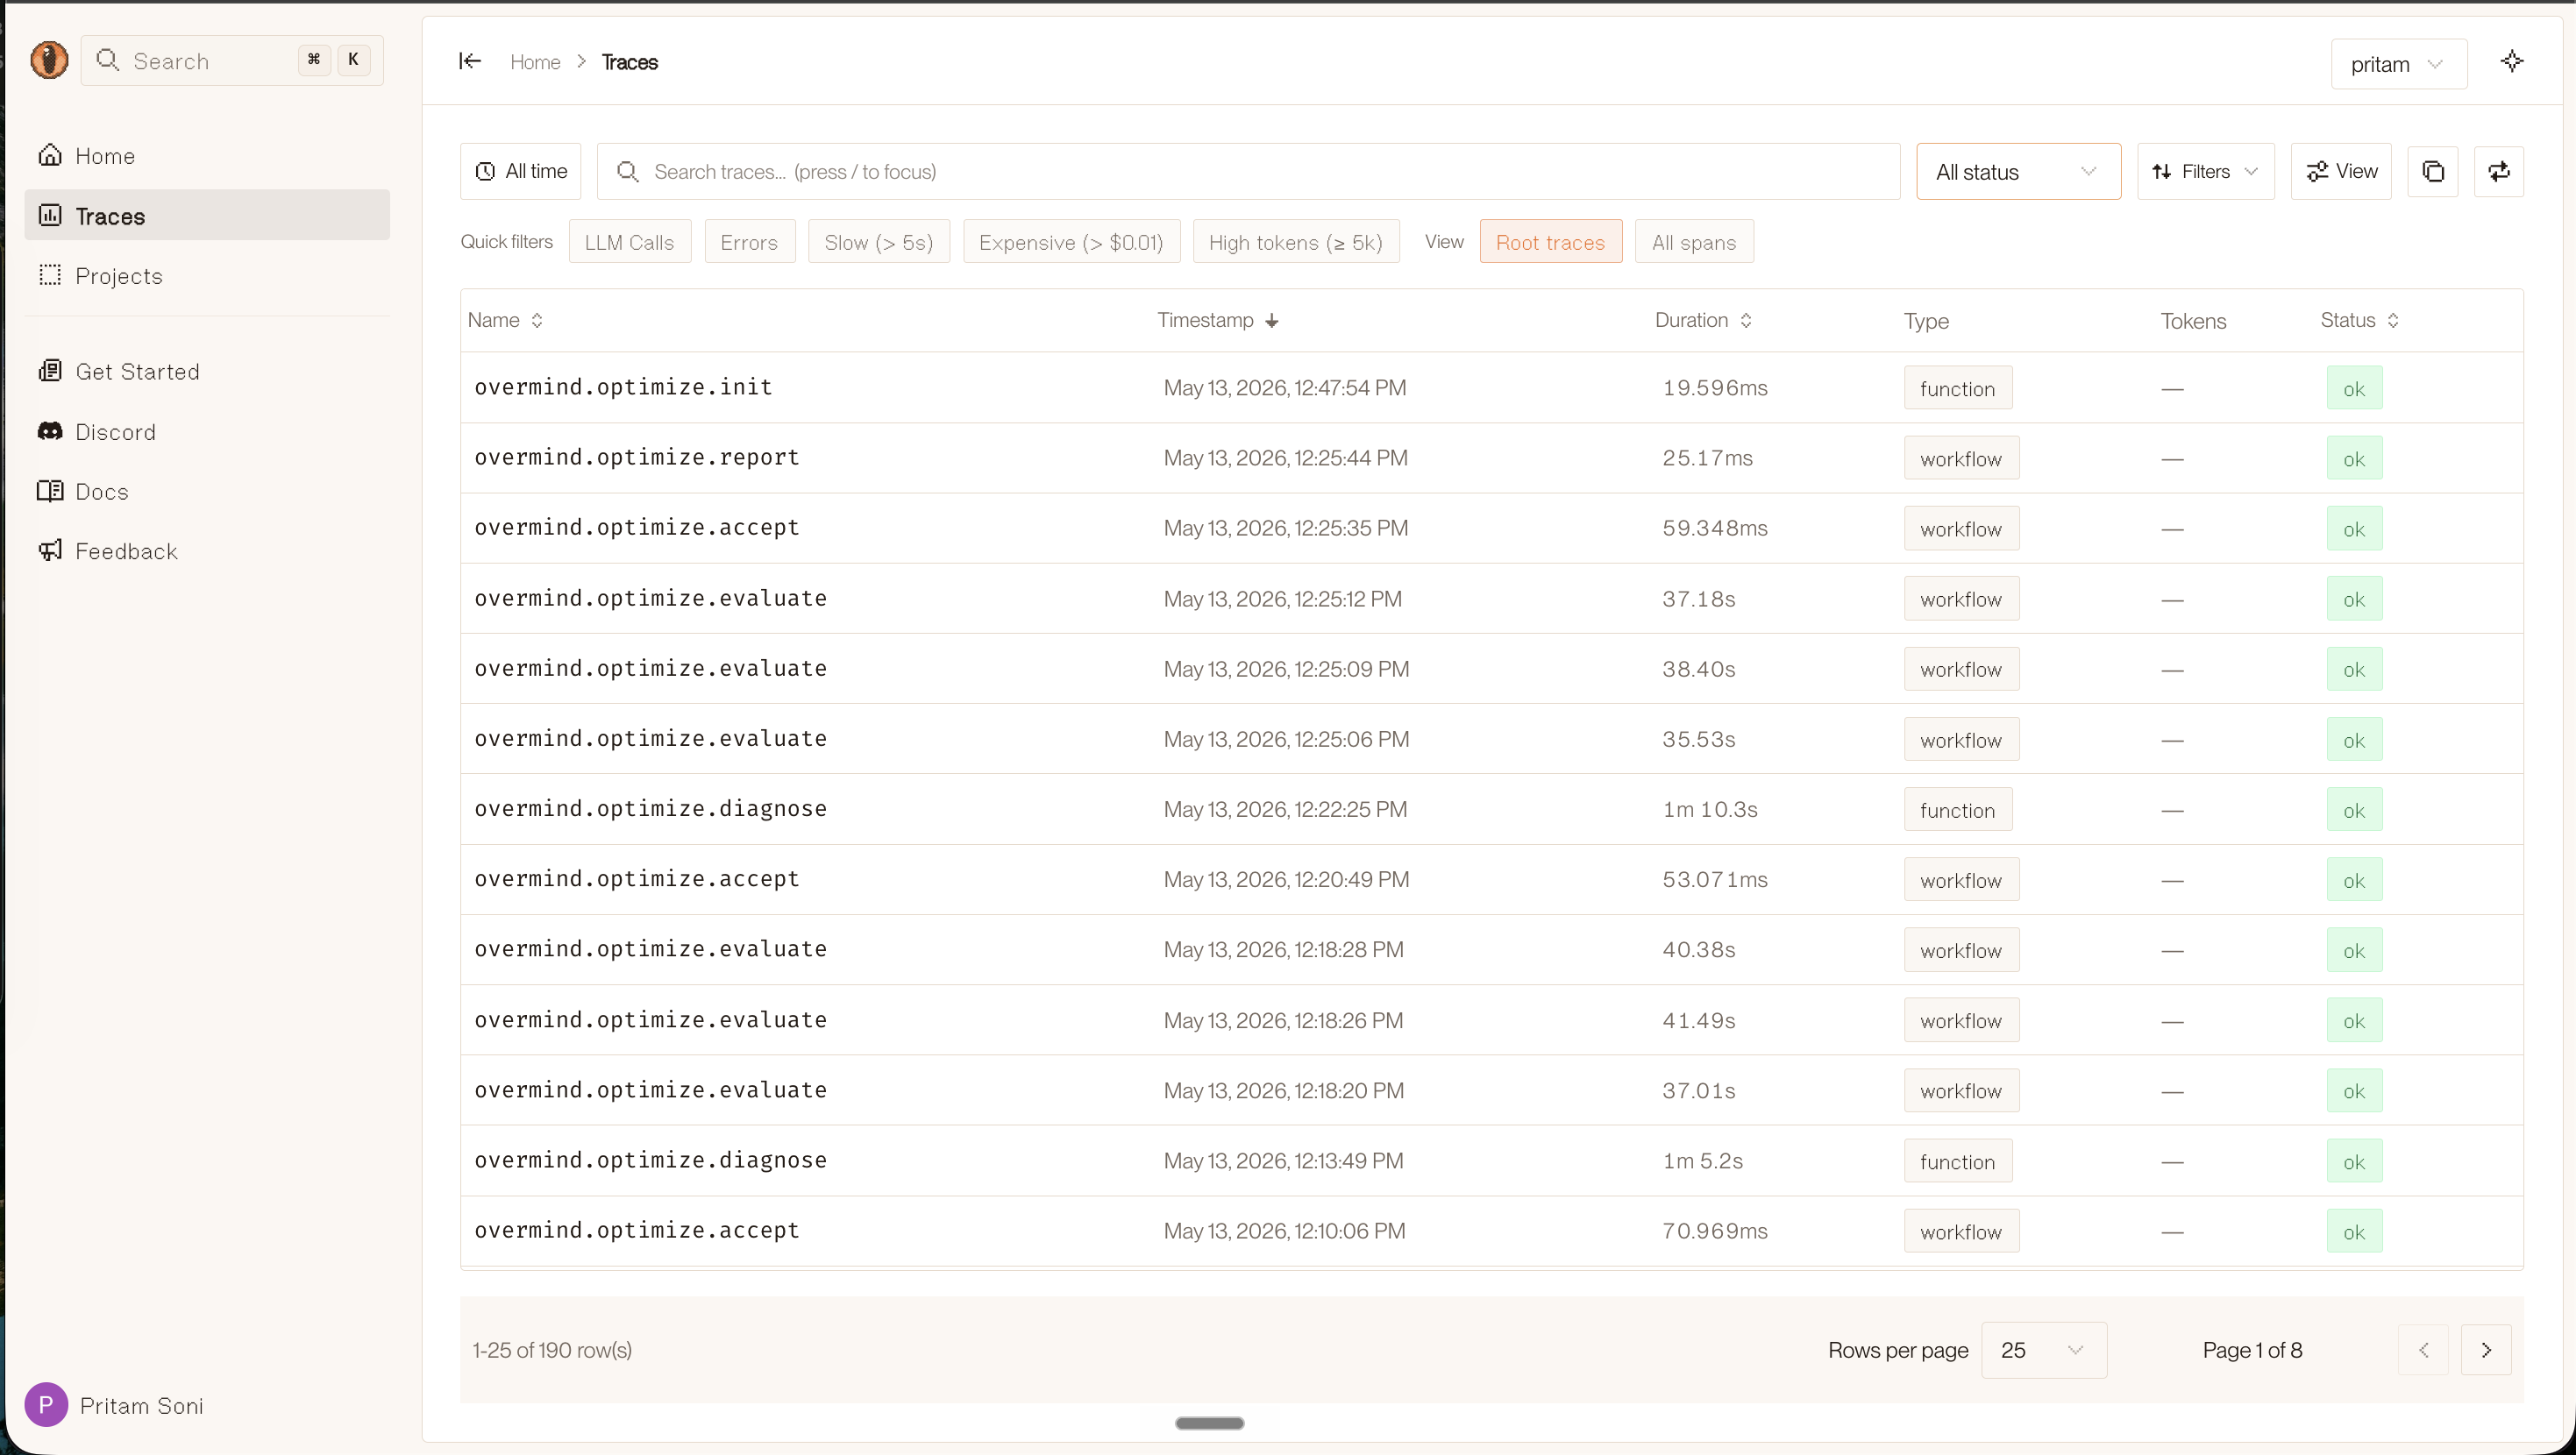The width and height of the screenshot is (2576, 1455).
Task: Toggle the Errors quick filter
Action: point(749,242)
